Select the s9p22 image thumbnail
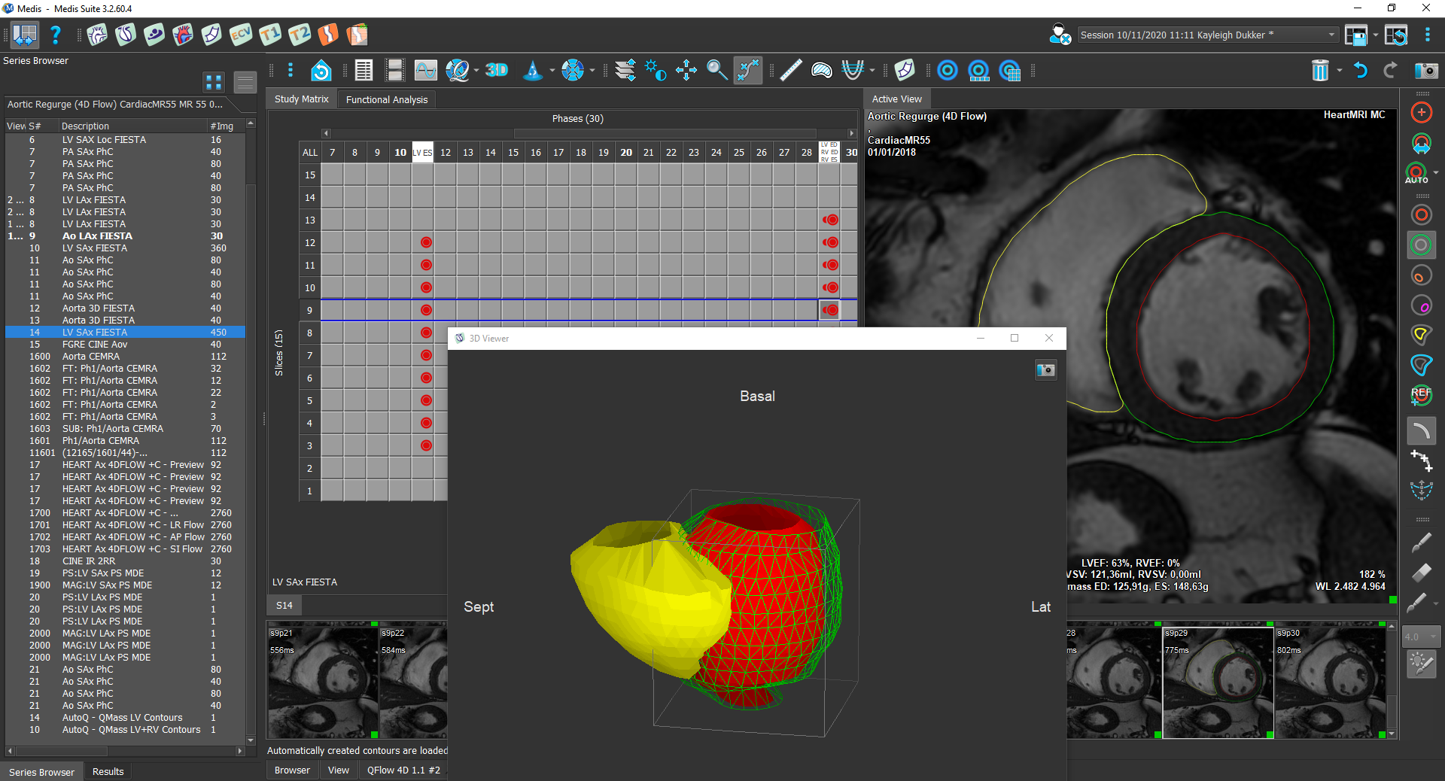Viewport: 1445px width, 781px height. 412,681
